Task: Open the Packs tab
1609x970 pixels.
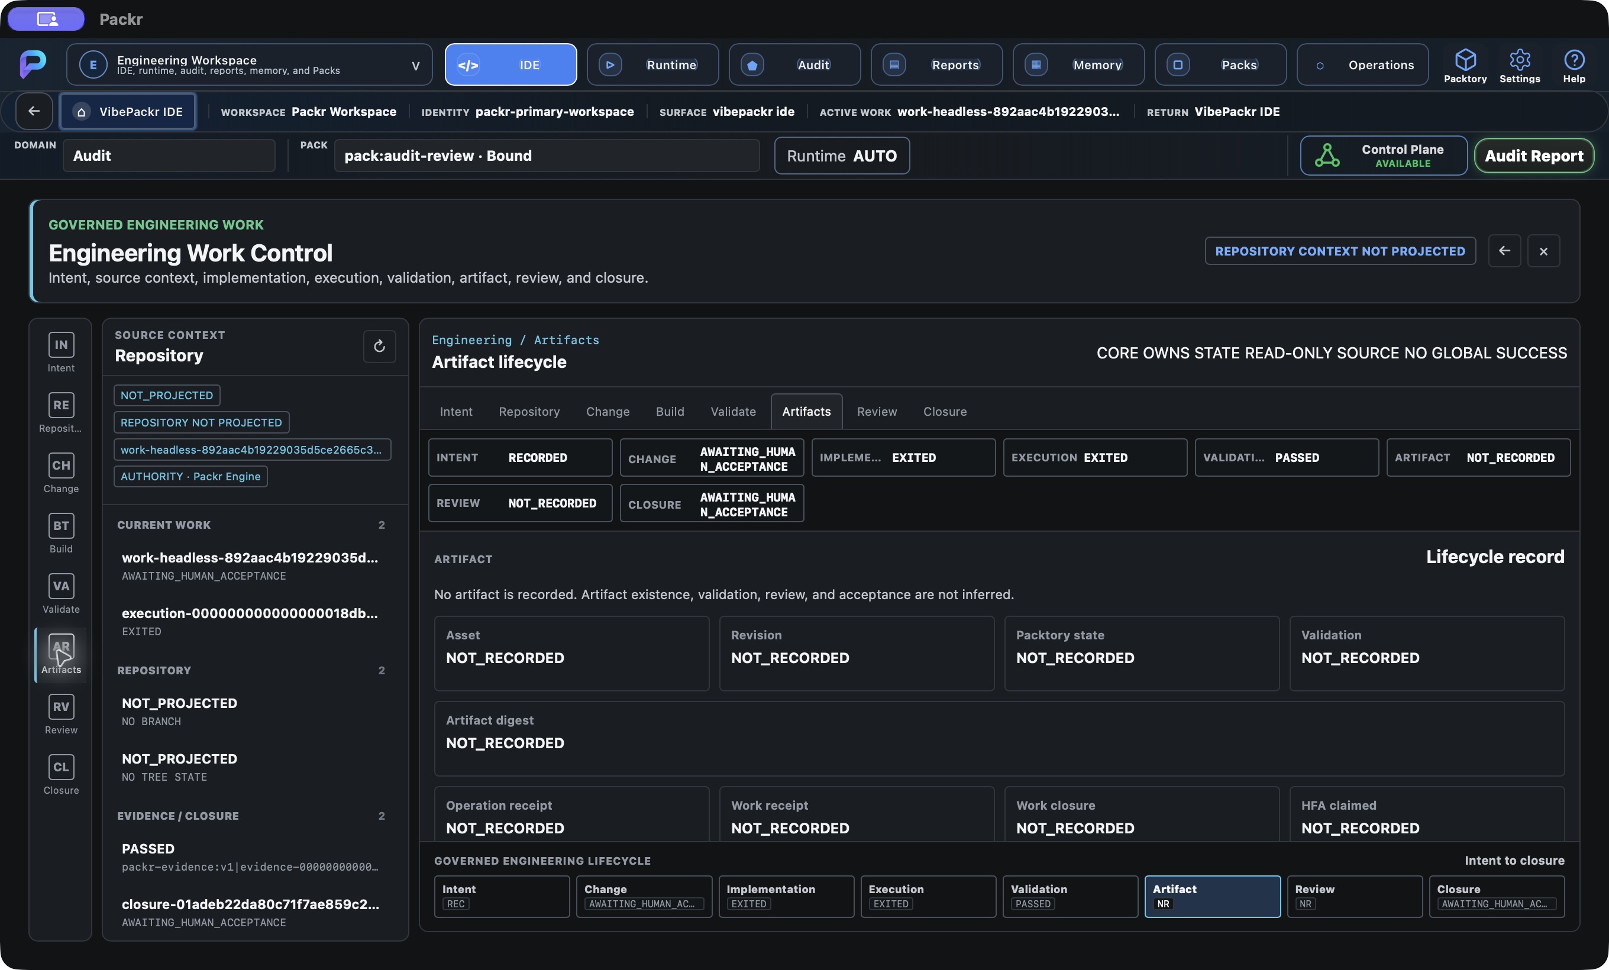Action: [1220, 64]
